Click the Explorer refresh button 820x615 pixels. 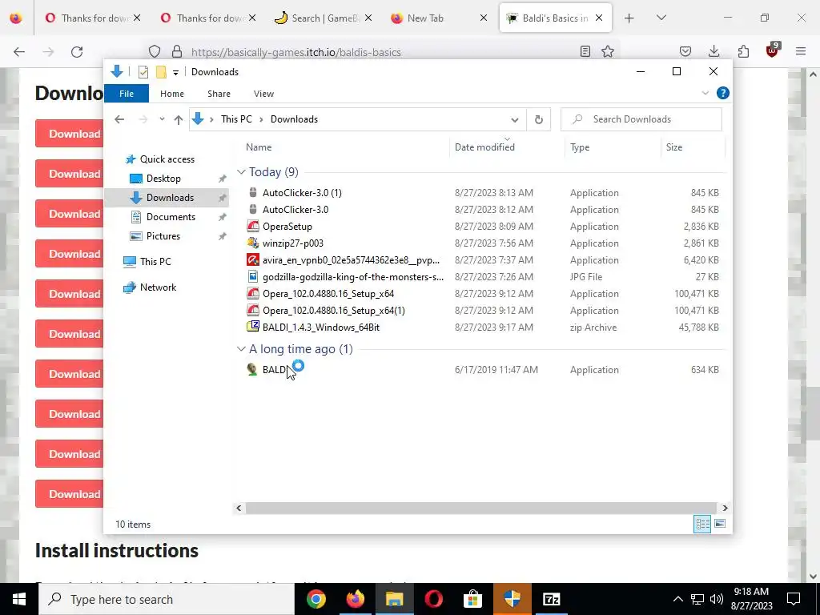pyautogui.click(x=539, y=119)
